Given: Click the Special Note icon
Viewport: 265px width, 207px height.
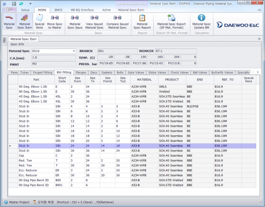Looking at the screenshot, I should coord(39,21).
